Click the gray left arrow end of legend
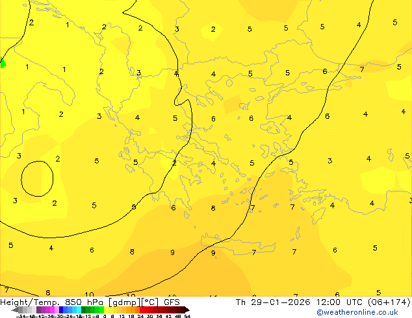Image resolution: width=412 pixels, height=318 pixels. click(x=15, y=310)
